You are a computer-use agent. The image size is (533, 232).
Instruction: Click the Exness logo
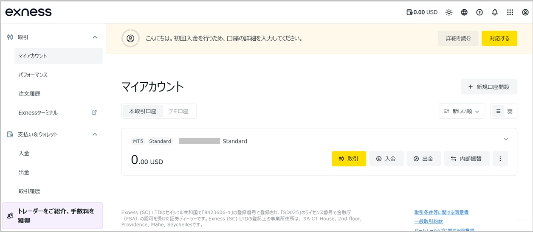28,12
